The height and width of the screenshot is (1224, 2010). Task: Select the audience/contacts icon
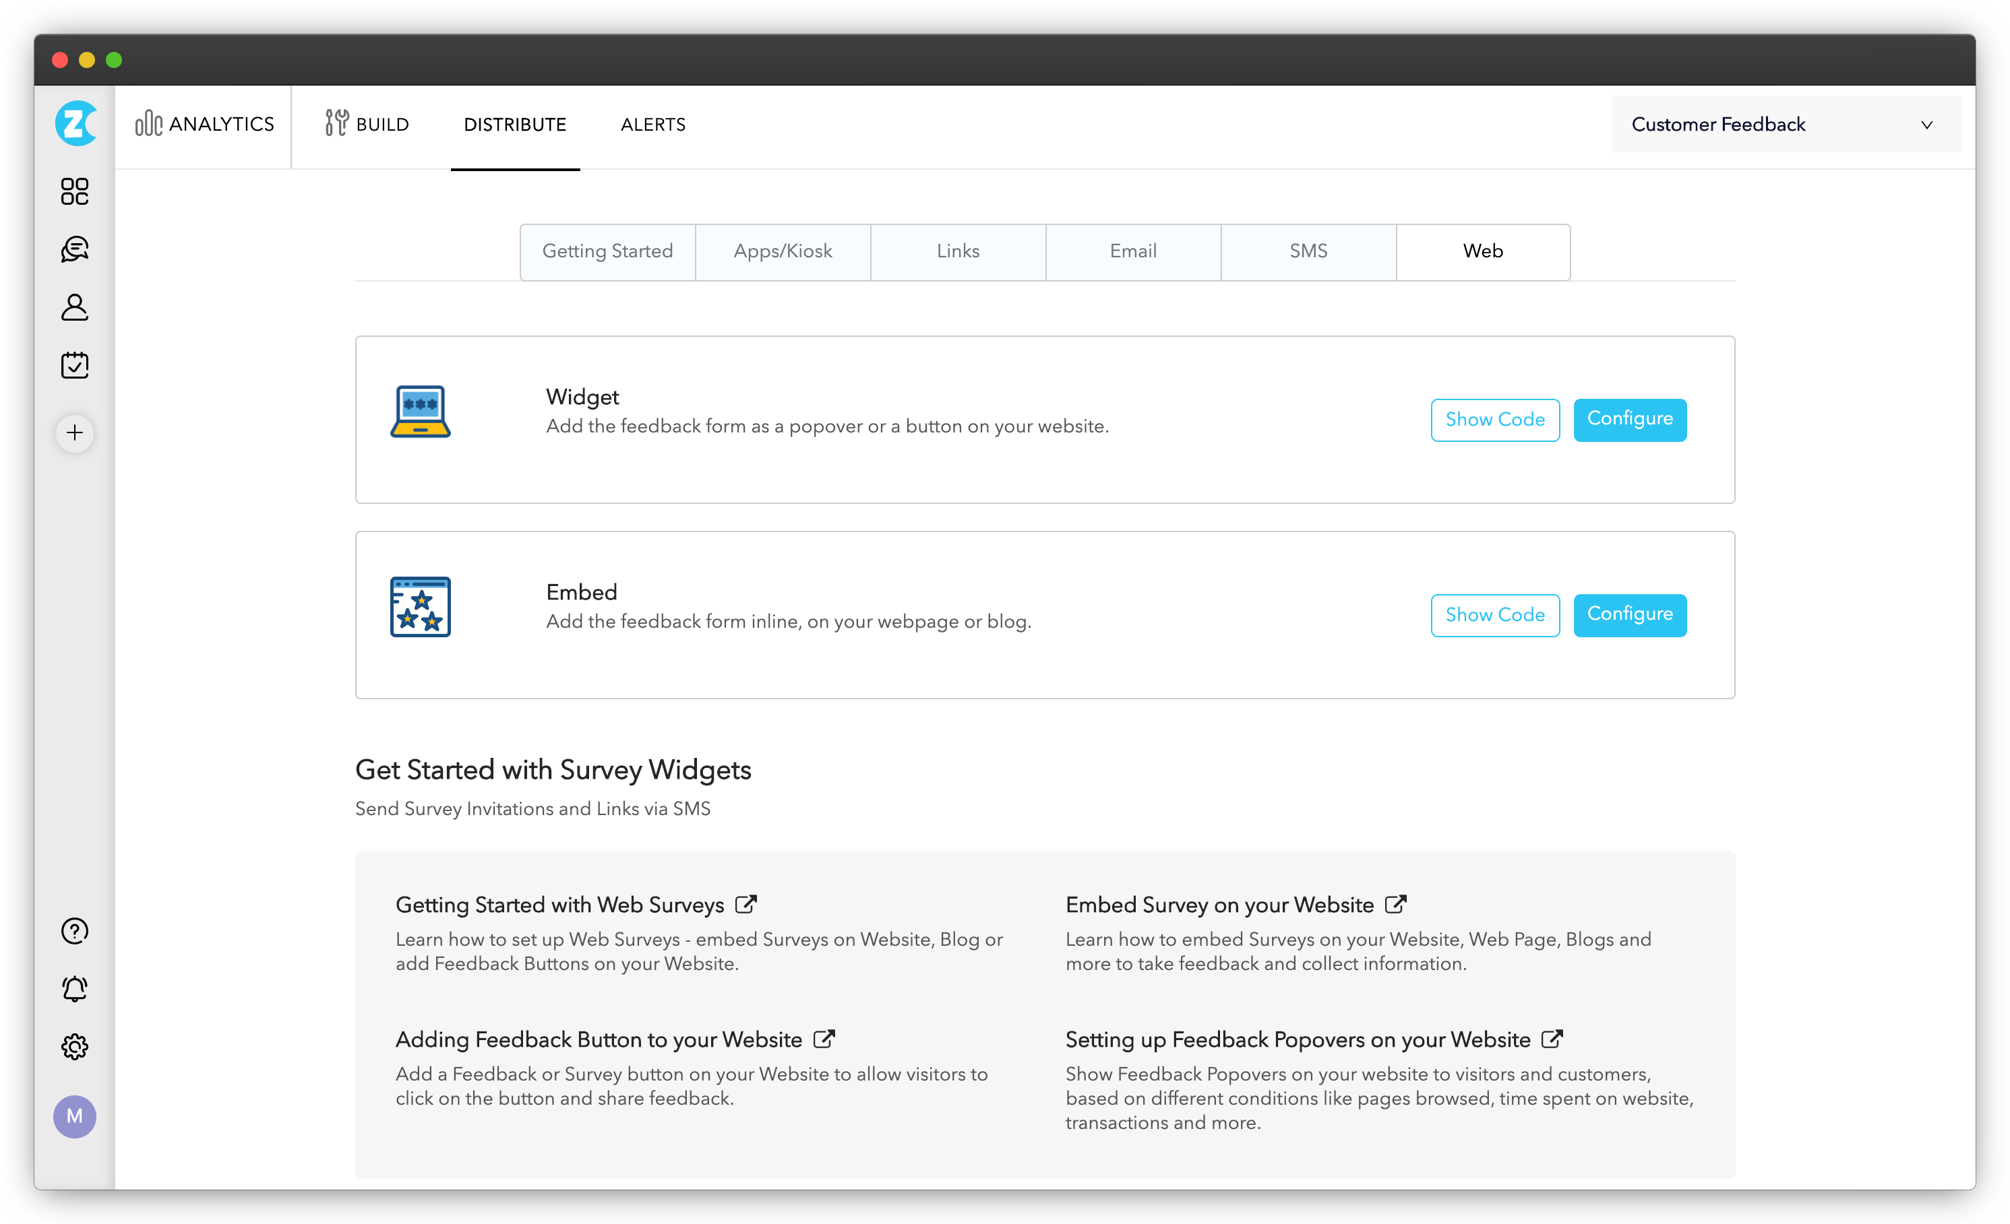[75, 306]
